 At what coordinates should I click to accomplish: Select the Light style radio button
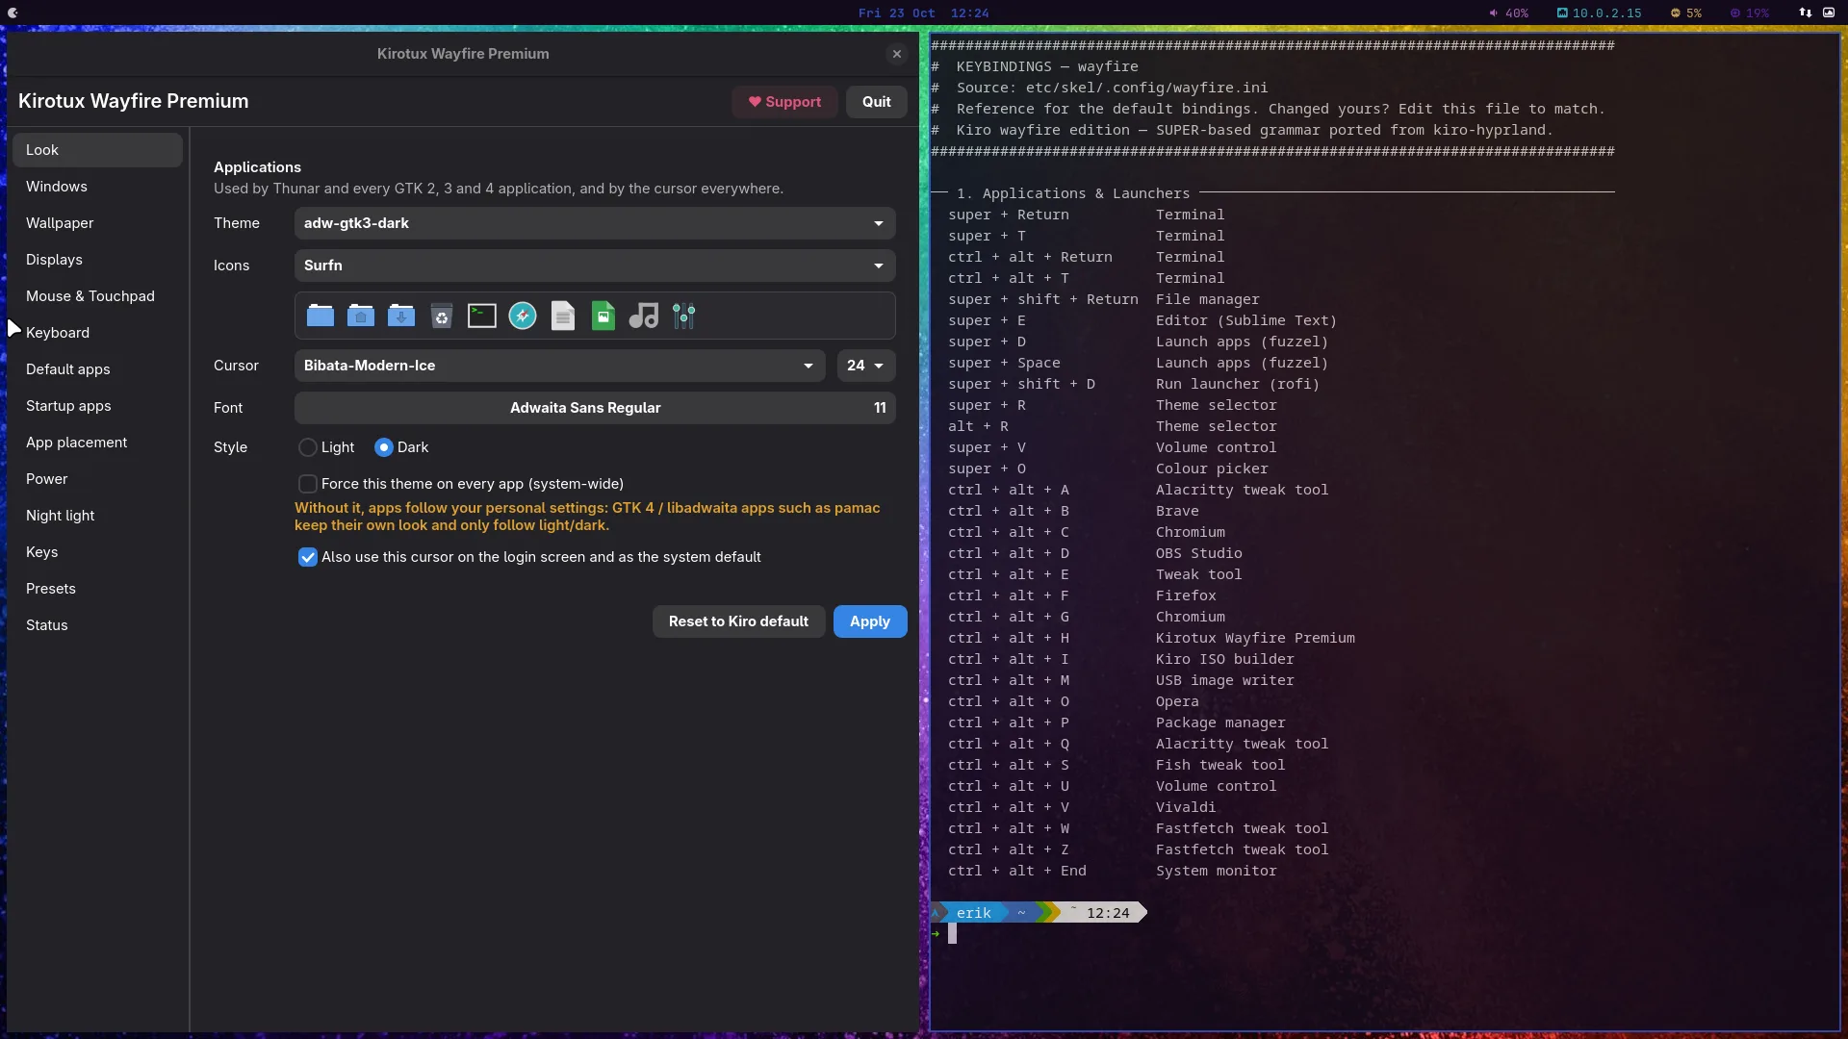click(308, 447)
